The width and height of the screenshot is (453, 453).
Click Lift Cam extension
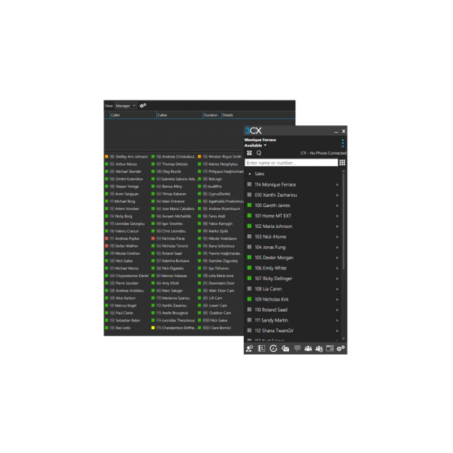click(215, 298)
